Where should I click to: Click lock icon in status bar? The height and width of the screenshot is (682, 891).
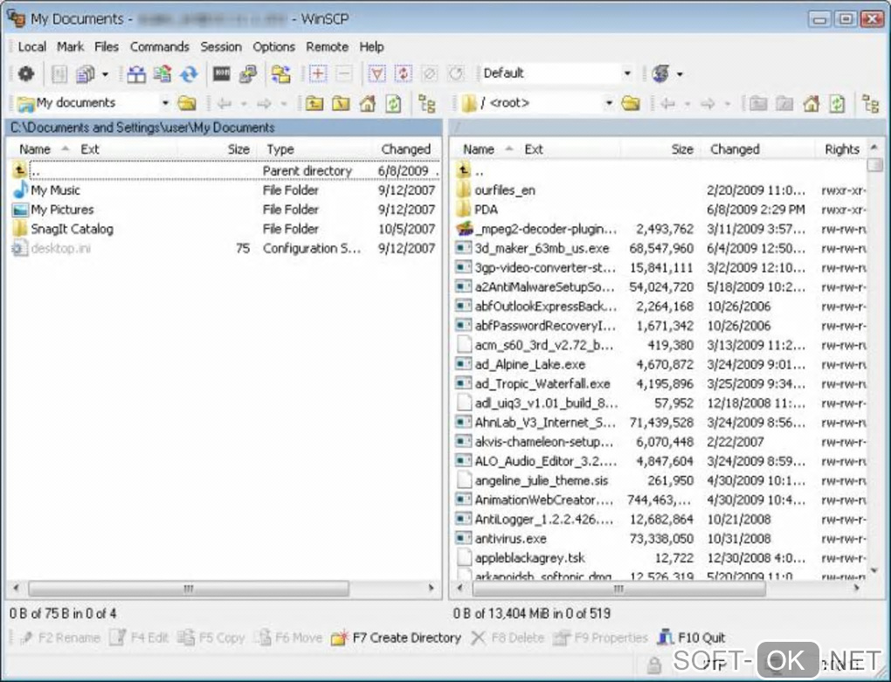(654, 665)
